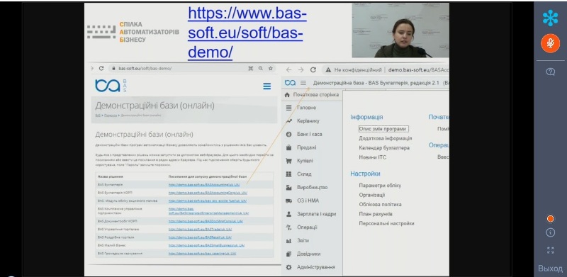Image resolution: width=567 pixels, height=277 pixels.
Task: Open the Купівлі section
Action: [305, 161]
